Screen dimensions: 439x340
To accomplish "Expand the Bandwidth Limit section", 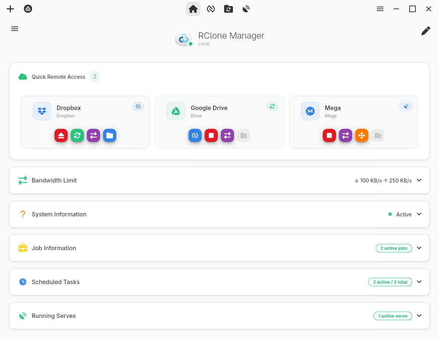I will (x=419, y=180).
